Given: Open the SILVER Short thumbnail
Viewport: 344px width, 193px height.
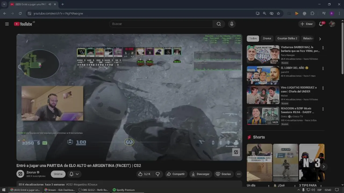Looking at the screenshot, I should (x=286, y=163).
